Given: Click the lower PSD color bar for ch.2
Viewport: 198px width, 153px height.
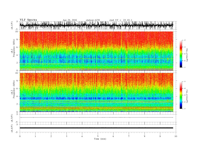Looking at the screenshot, I should click(181, 95).
